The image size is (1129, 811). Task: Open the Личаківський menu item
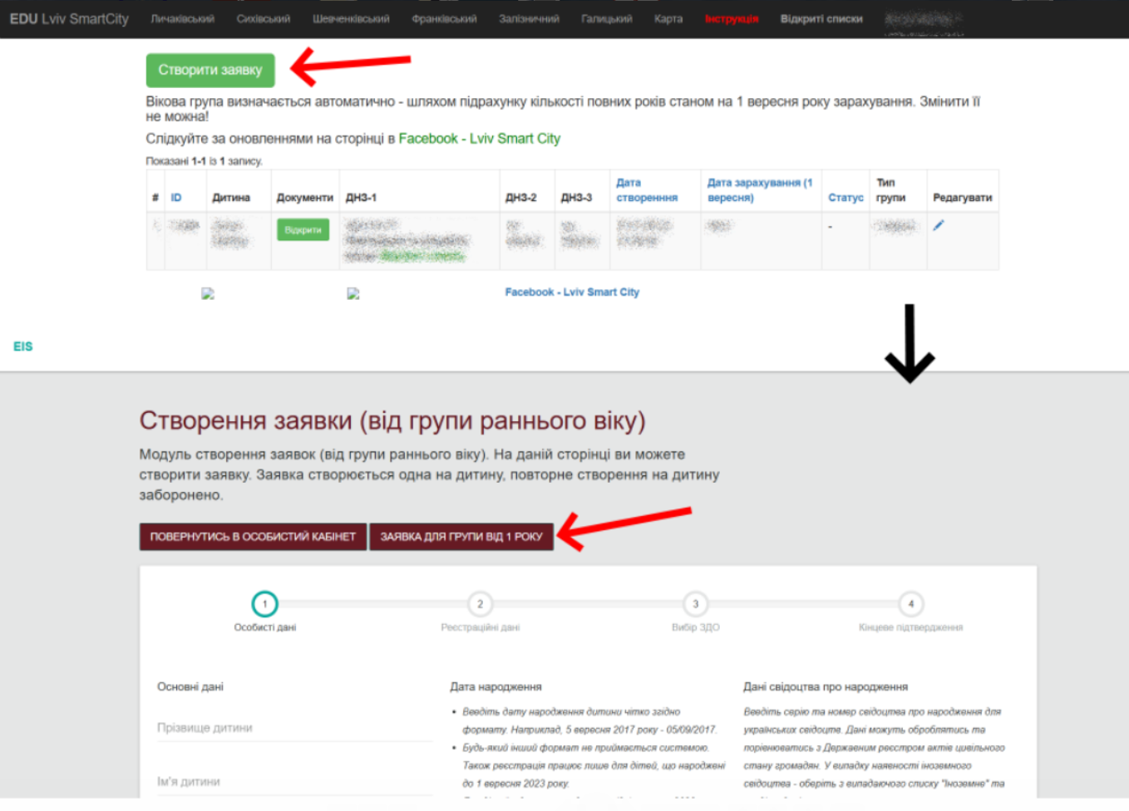click(x=182, y=19)
